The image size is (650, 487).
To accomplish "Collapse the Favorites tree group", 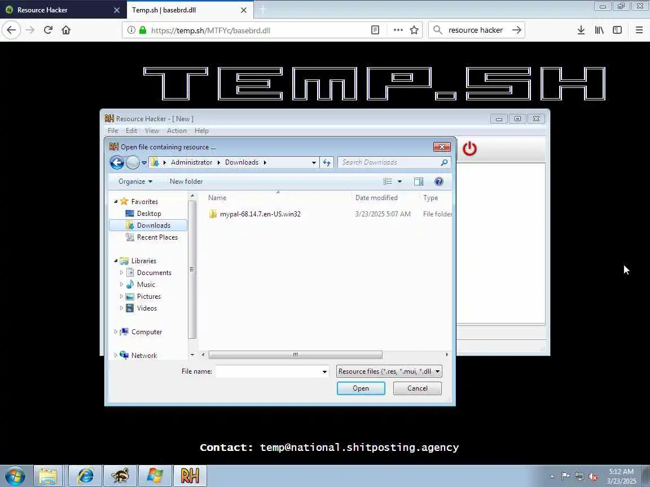I will 116,202.
